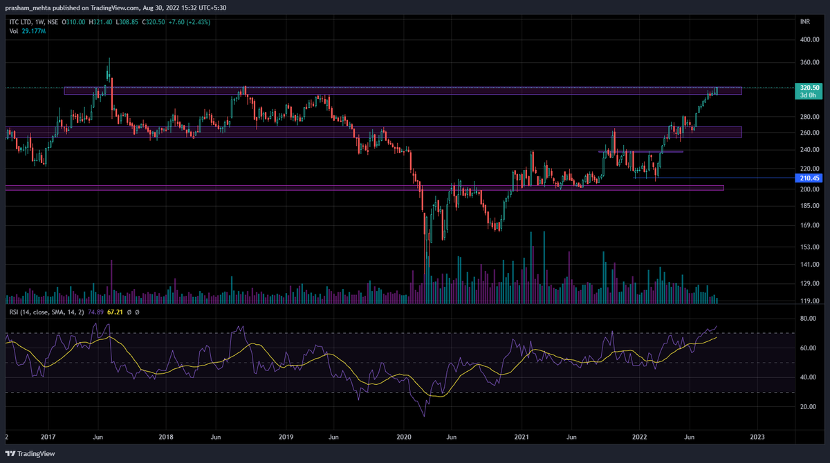Click the 280.00 price axis label
This screenshot has width=830, height=463.
tap(809, 116)
